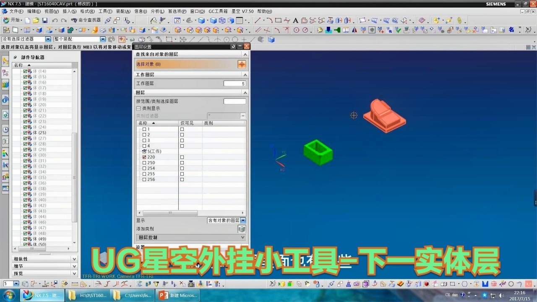Open the selection filter dropdown 没有选择过滤器
This screenshot has height=302, width=537.
click(48, 39)
